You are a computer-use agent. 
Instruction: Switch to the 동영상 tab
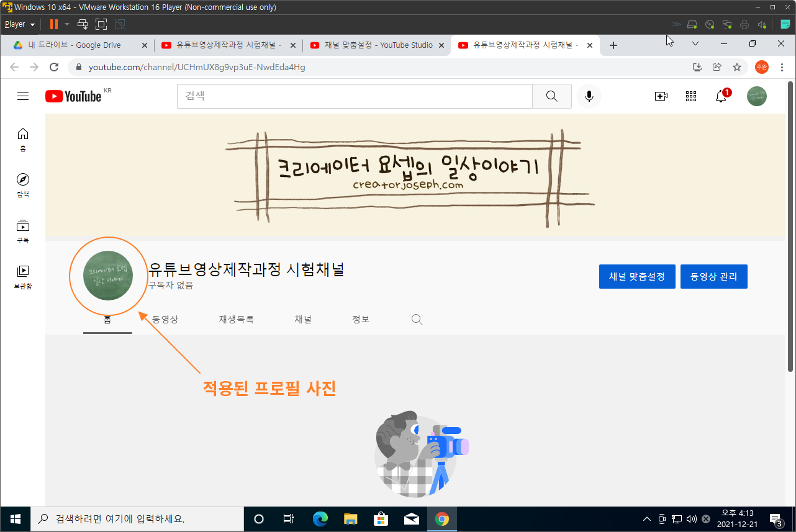pos(165,320)
